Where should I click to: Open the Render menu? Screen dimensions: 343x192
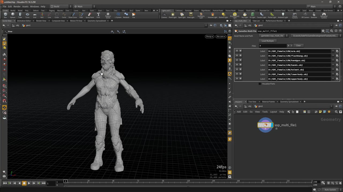click(x=17, y=6)
